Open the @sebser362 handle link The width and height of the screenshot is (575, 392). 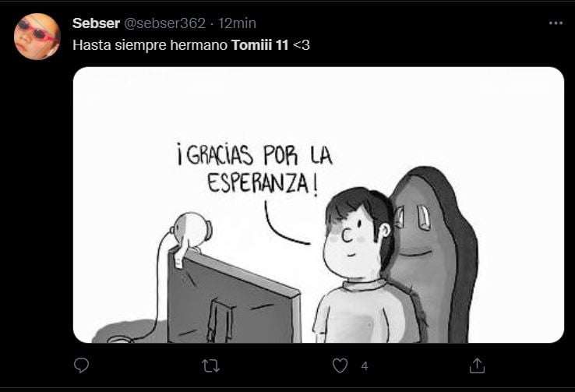[164, 23]
